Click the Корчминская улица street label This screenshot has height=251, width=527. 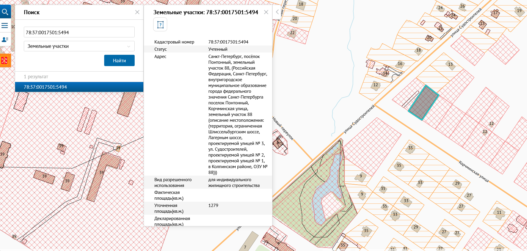pos(474,171)
